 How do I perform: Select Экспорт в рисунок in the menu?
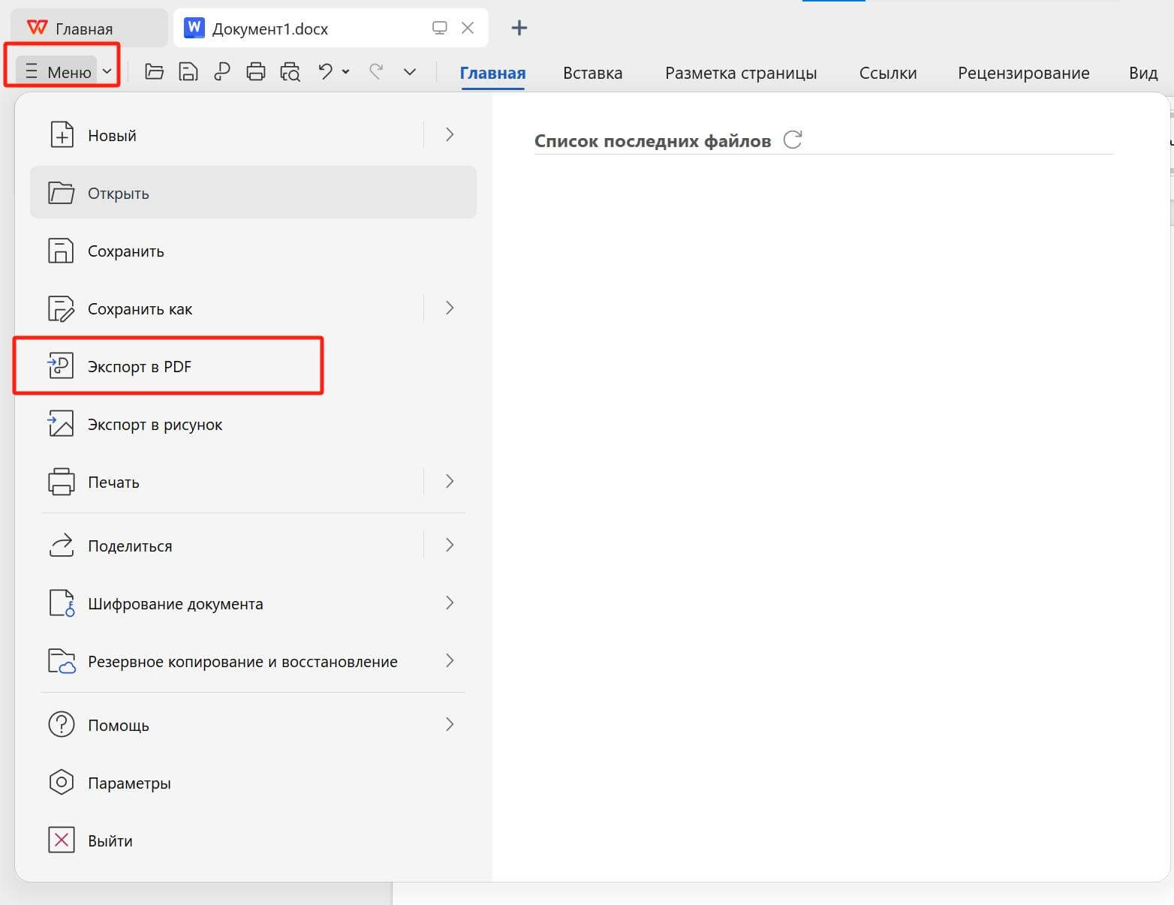click(x=155, y=424)
